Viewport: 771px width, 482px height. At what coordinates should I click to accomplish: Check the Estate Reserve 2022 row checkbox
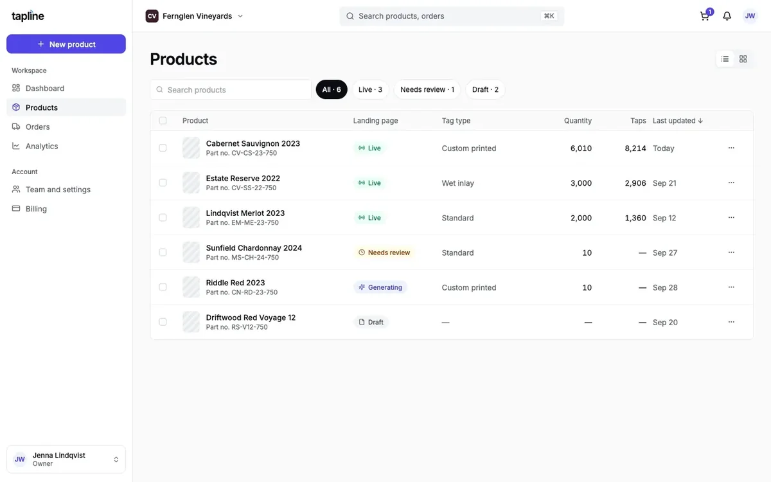163,183
